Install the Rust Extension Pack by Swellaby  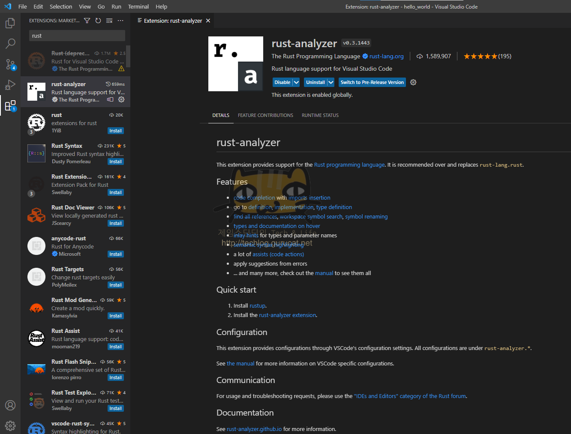[x=116, y=192]
